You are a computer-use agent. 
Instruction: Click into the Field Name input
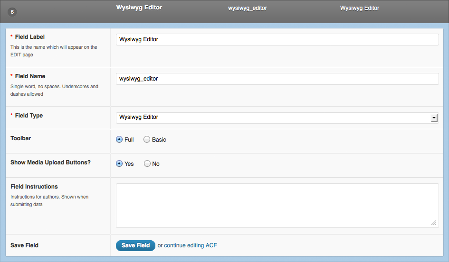click(277, 79)
